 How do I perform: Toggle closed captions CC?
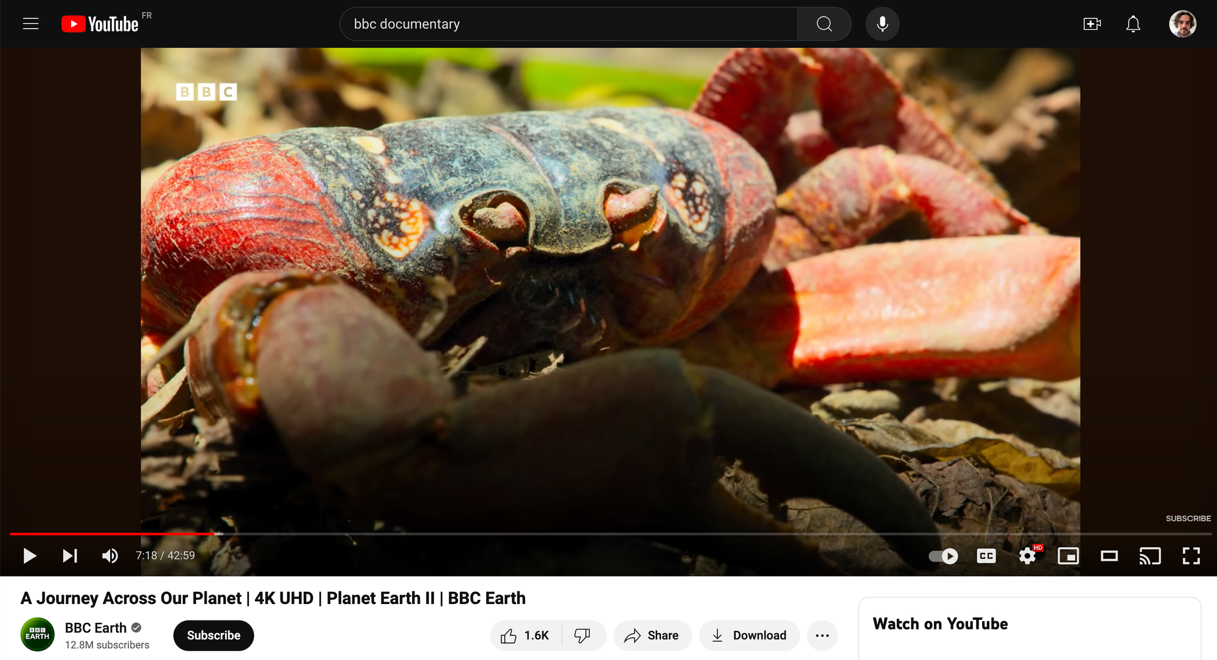pyautogui.click(x=986, y=555)
